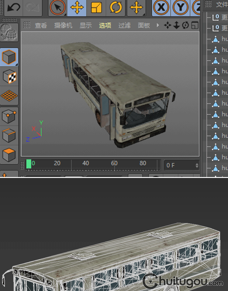Toggle the X axis lock

(161, 7)
